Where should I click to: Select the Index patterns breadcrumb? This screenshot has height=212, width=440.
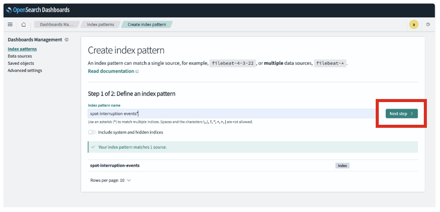(x=100, y=24)
